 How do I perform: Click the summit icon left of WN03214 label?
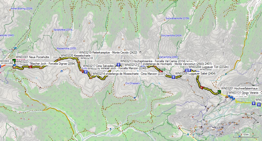[x=91, y=77]
